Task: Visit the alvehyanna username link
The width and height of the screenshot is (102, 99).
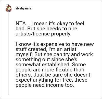Action: 23,8
